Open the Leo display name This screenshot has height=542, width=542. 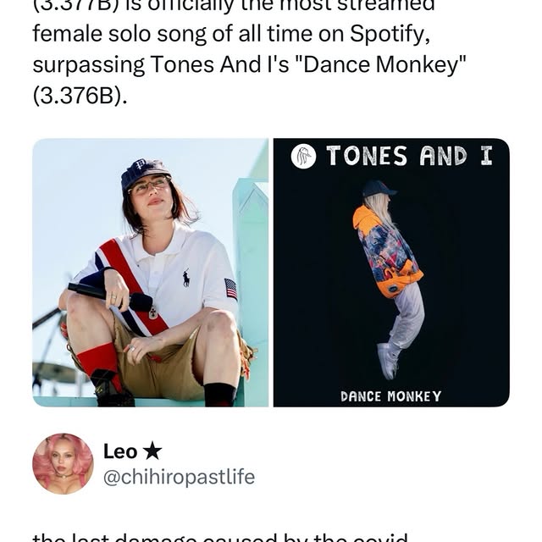click(119, 451)
